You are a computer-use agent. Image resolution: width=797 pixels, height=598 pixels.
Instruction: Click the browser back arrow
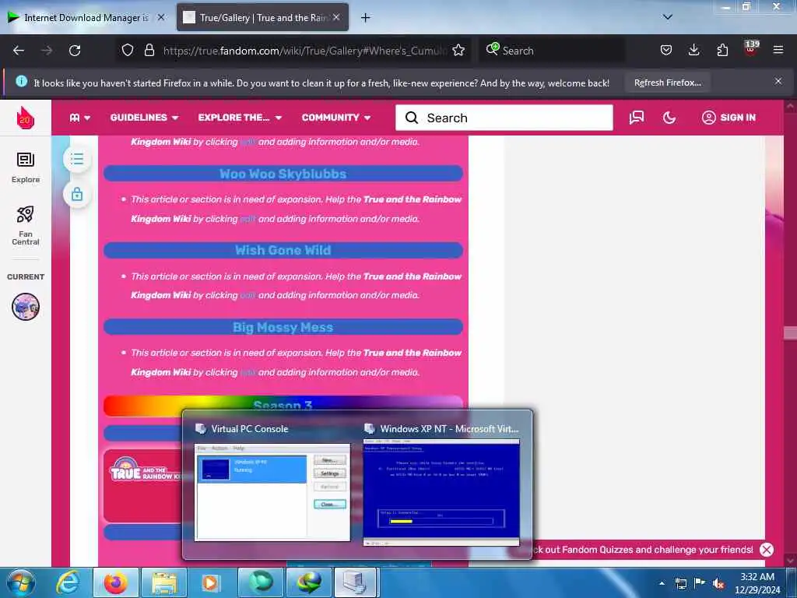click(x=19, y=51)
